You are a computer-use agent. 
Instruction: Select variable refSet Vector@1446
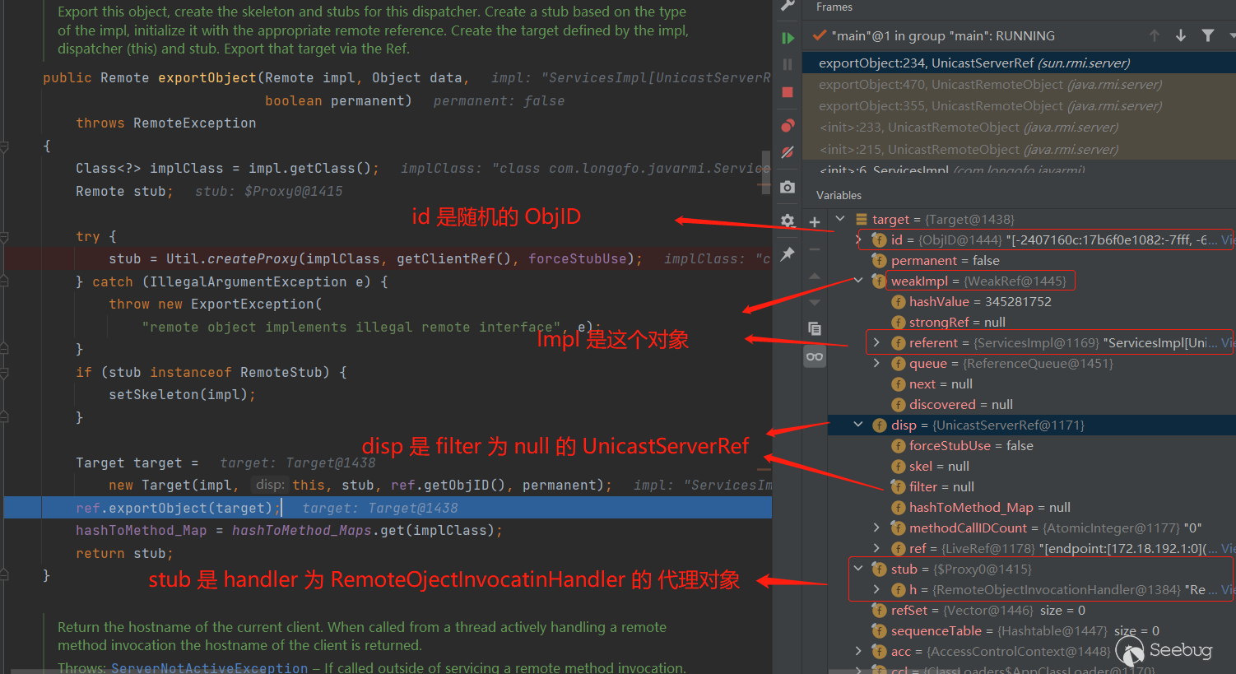tap(988, 610)
